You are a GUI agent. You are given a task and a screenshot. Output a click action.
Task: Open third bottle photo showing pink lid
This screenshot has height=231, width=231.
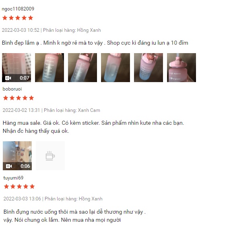pos(82,68)
